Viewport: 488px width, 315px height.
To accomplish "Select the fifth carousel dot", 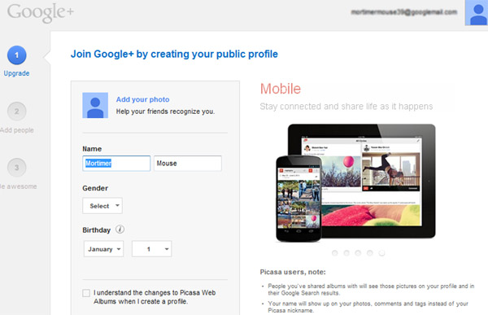I will click(381, 253).
